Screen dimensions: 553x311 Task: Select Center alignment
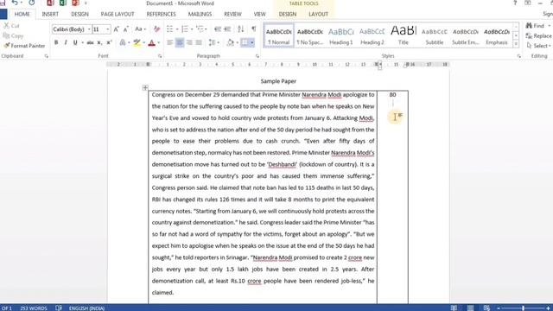point(180,42)
